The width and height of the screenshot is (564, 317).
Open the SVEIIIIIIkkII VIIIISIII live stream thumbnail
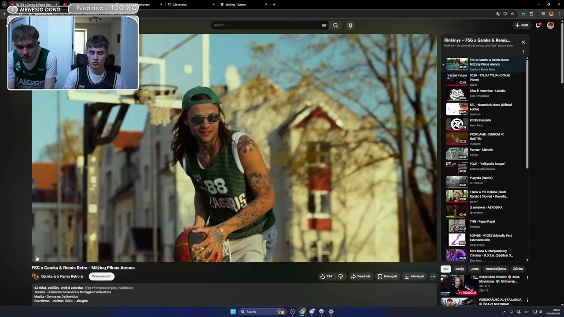(x=459, y=285)
